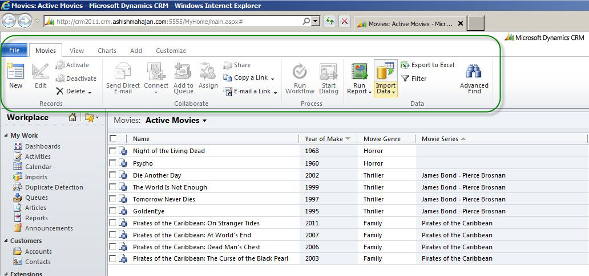The width and height of the screenshot is (589, 276).
Task: Click the Edit record icon
Action: point(40,71)
